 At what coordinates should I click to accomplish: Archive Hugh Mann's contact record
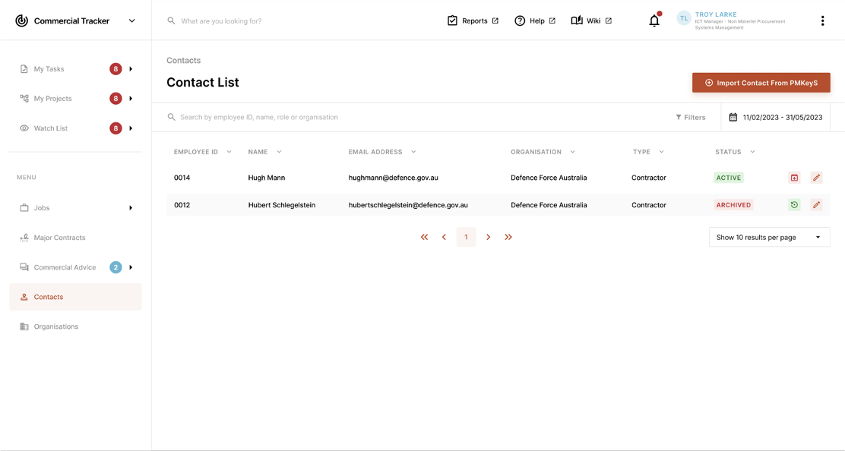pos(794,177)
